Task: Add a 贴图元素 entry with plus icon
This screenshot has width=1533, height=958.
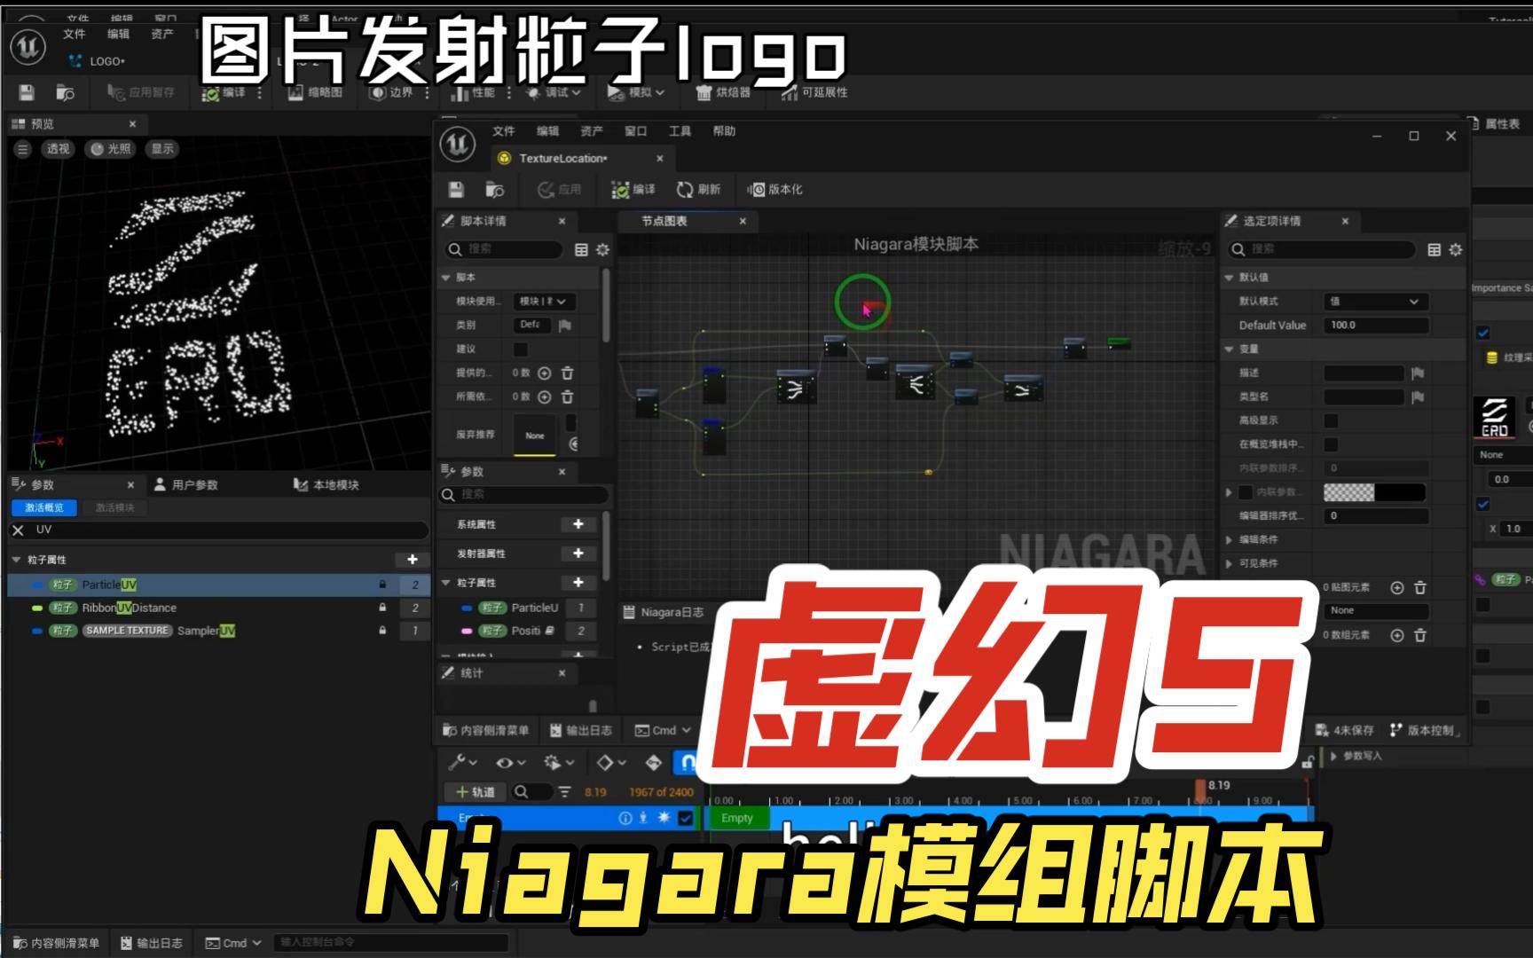Action: pos(1397,587)
